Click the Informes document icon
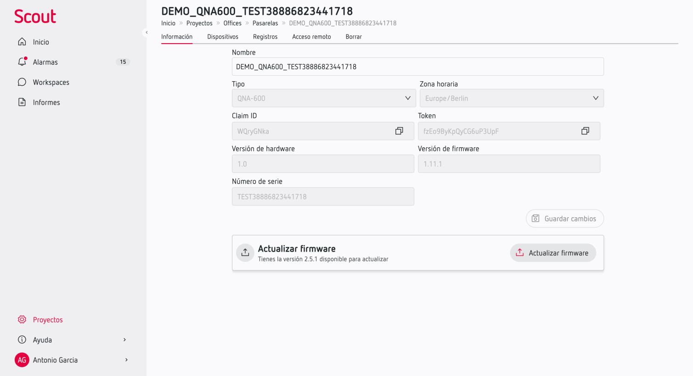This screenshot has width=693, height=376. (x=22, y=102)
